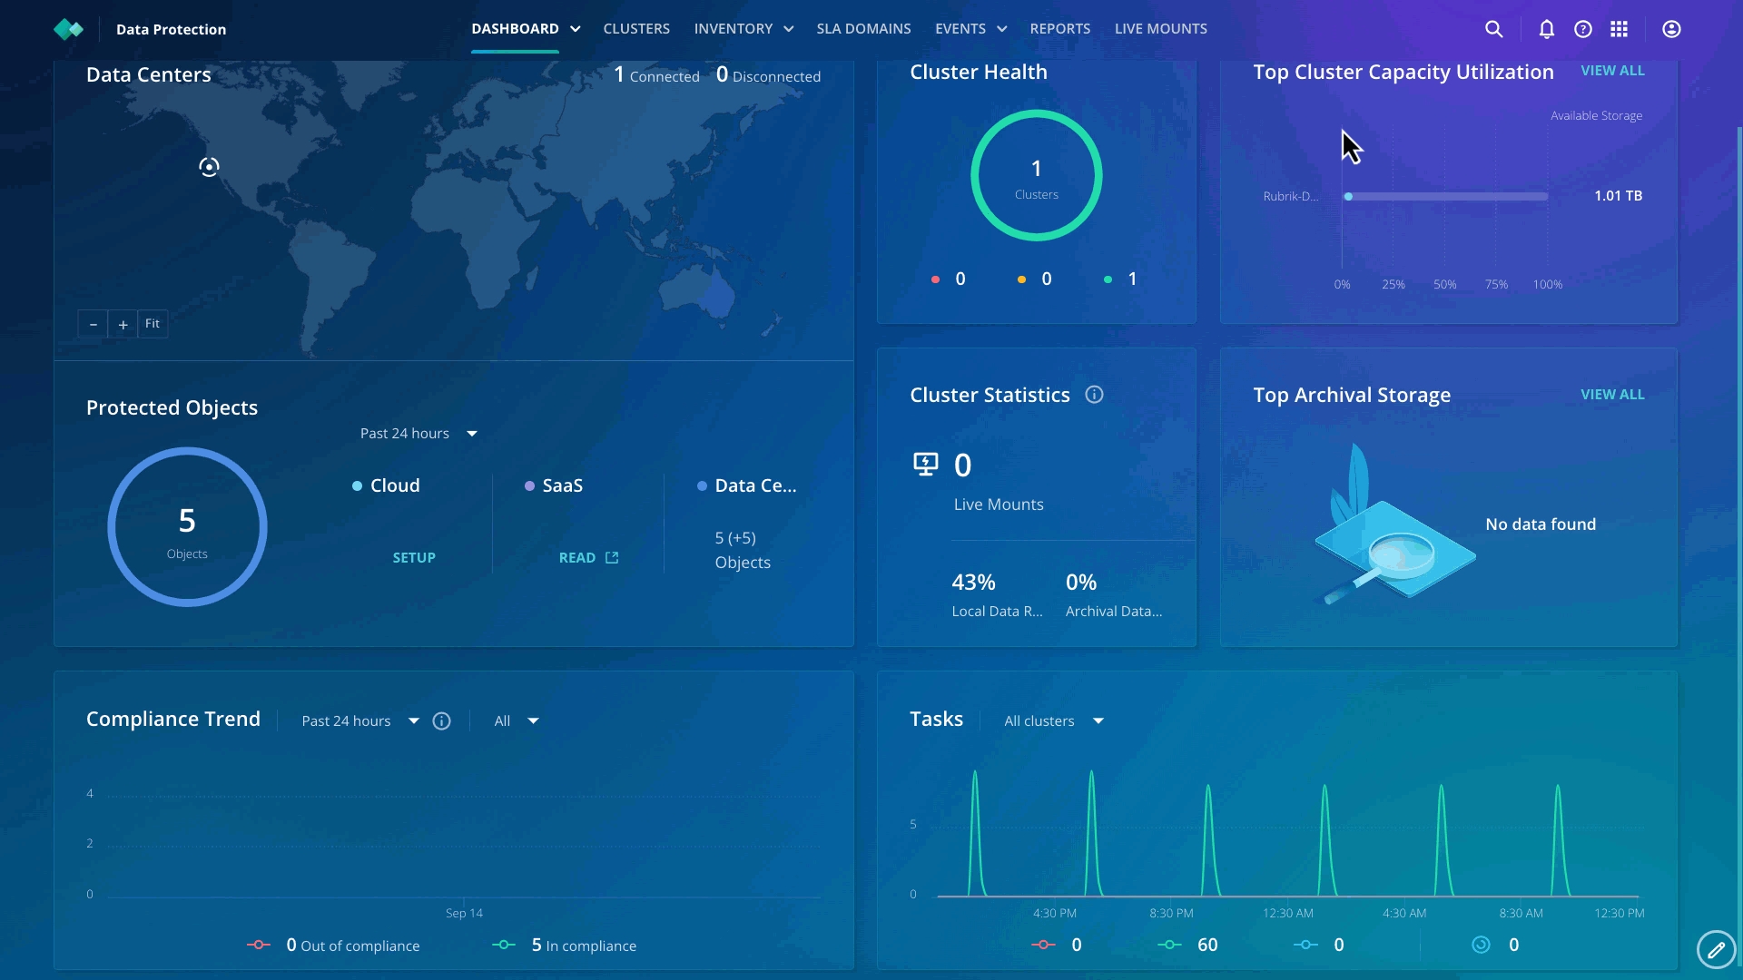Click the Cluster Statistics info icon
1743x980 pixels.
tap(1094, 395)
